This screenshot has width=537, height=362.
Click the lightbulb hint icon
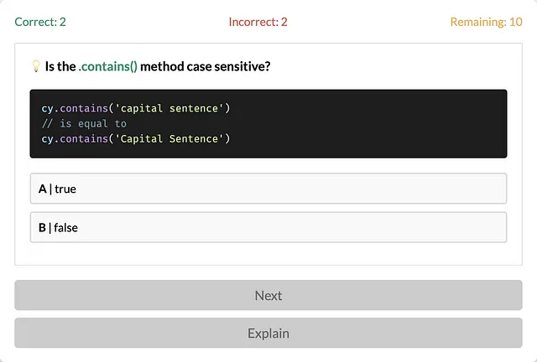(x=36, y=66)
